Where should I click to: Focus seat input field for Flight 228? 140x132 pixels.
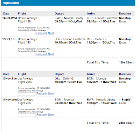coord(27,115)
